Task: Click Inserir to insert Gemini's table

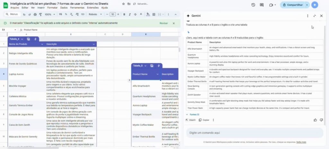Action: [191, 120]
